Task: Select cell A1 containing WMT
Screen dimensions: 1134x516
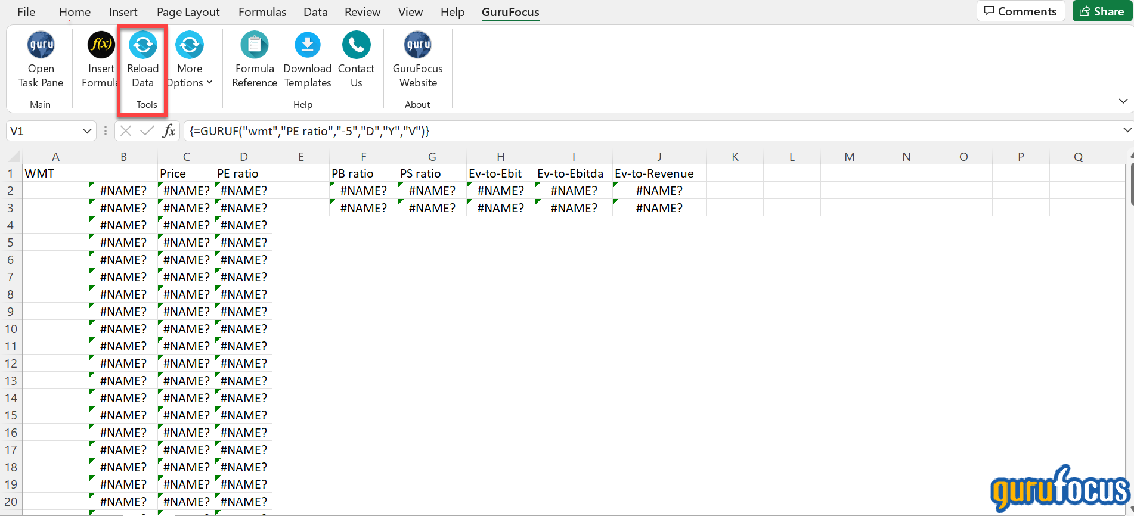Action: click(55, 173)
